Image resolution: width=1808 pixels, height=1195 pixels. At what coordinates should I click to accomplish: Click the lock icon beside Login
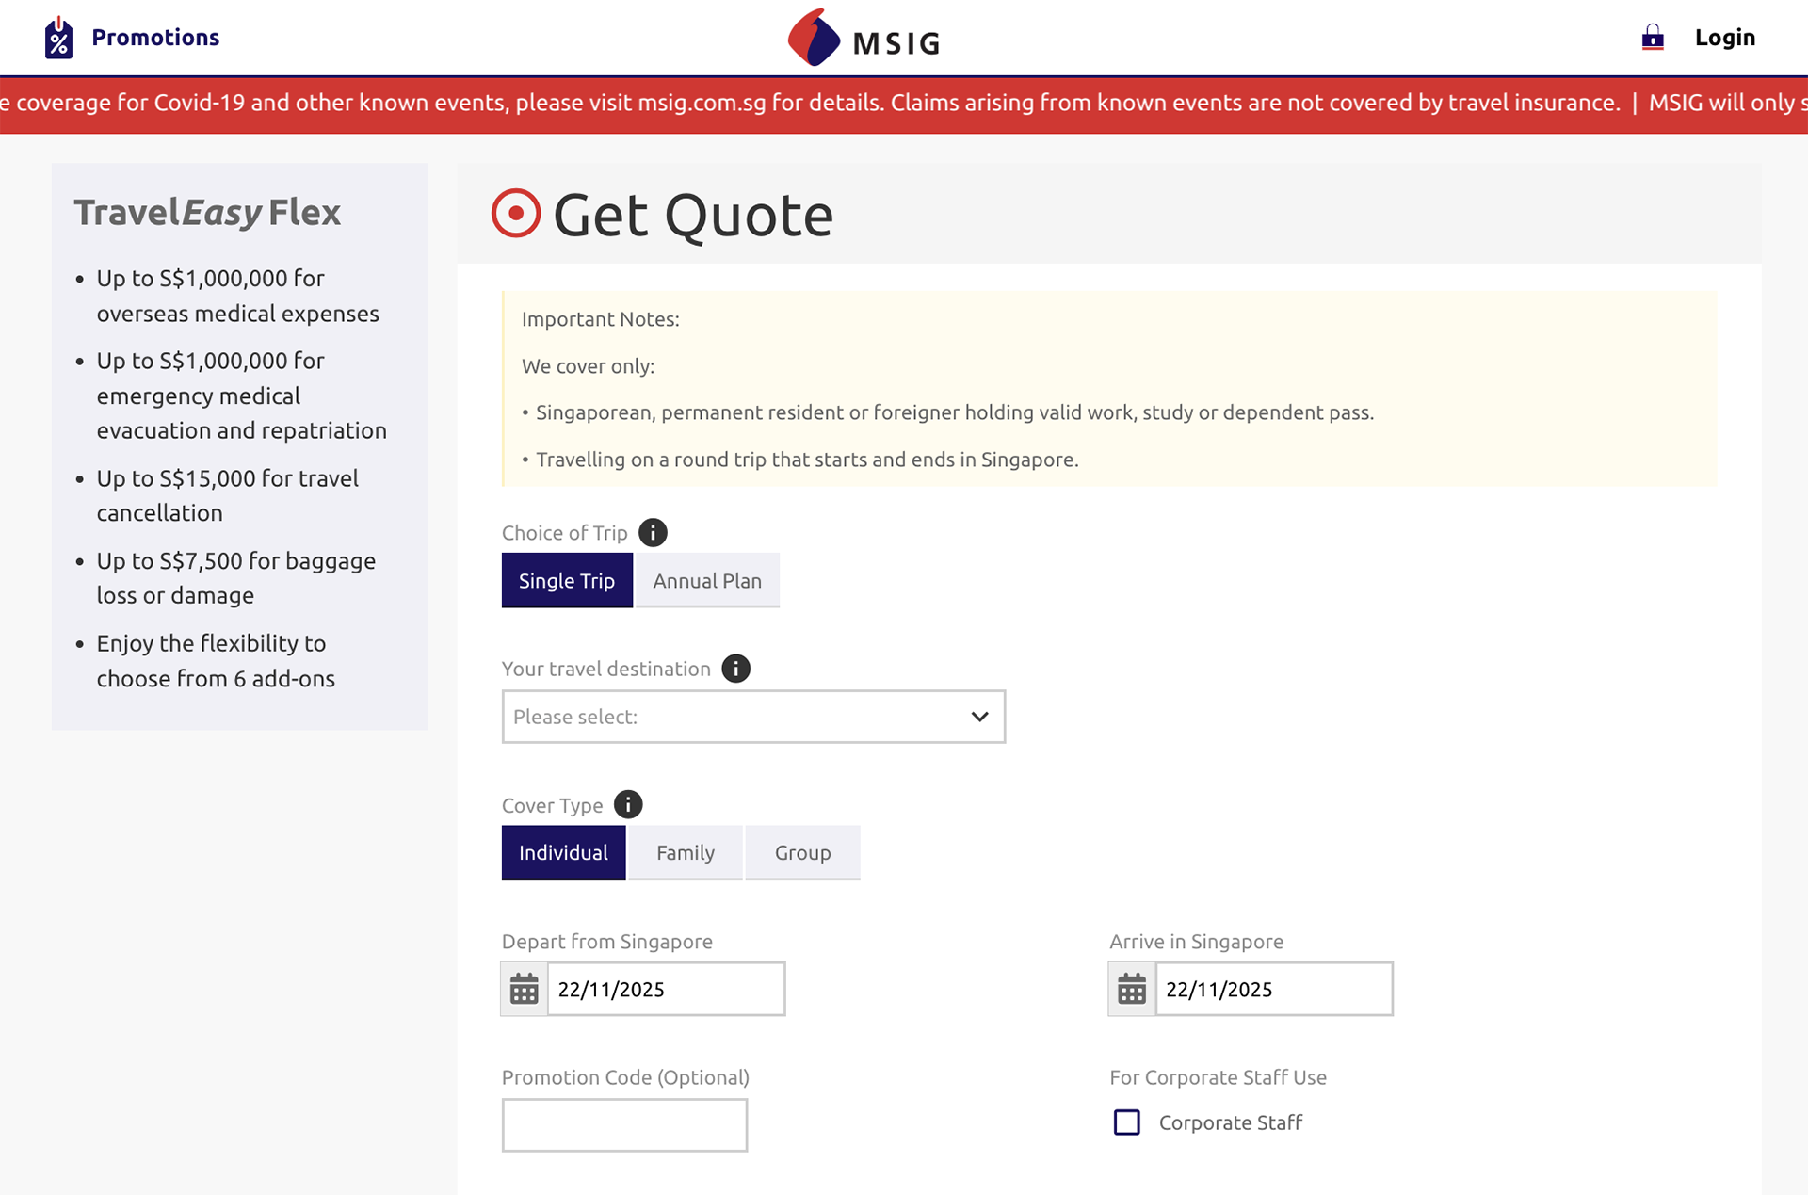point(1653,38)
